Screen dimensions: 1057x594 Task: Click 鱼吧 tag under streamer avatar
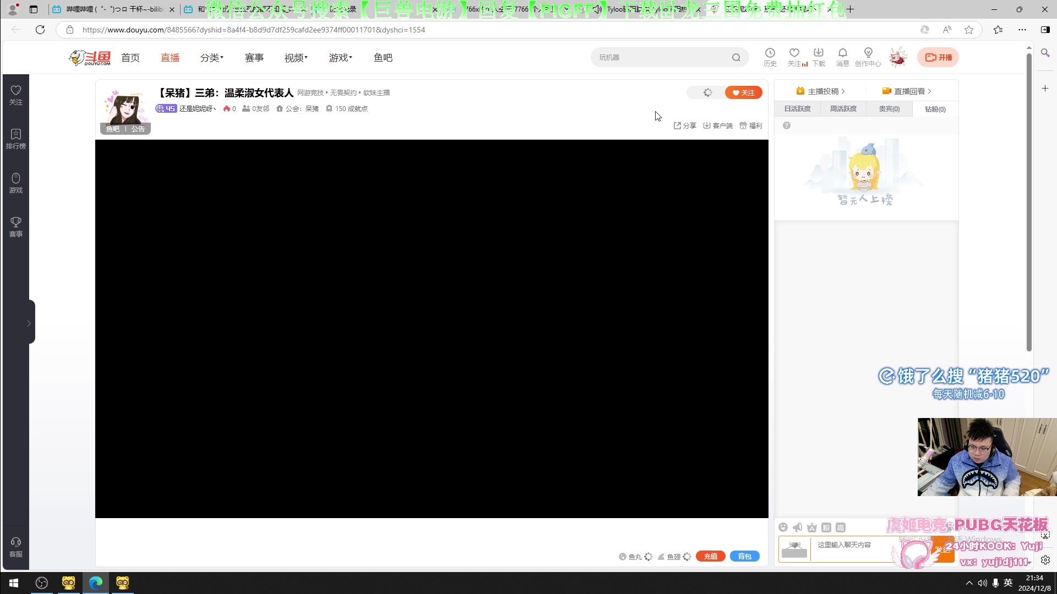click(x=113, y=129)
